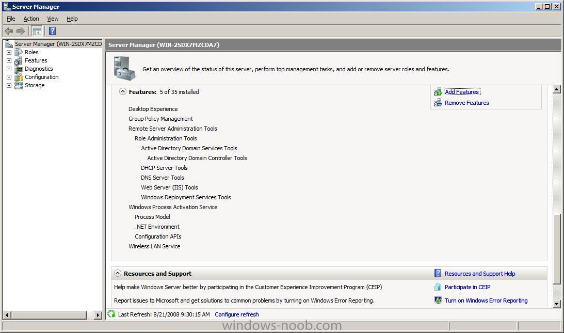This screenshot has height=333, width=564.
Task: Click the 'DNS Server Tools' text
Action: pyautogui.click(x=162, y=178)
